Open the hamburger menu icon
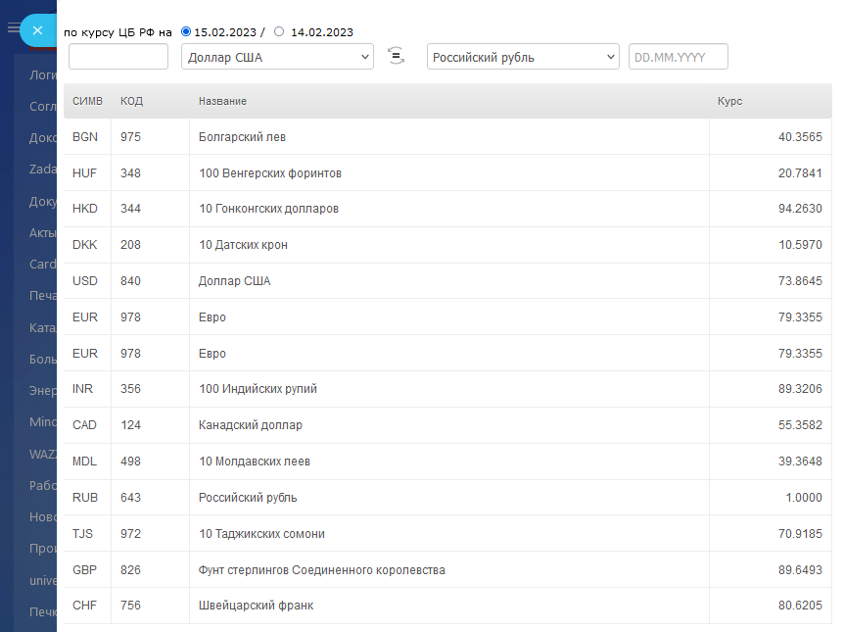 click(x=13, y=28)
